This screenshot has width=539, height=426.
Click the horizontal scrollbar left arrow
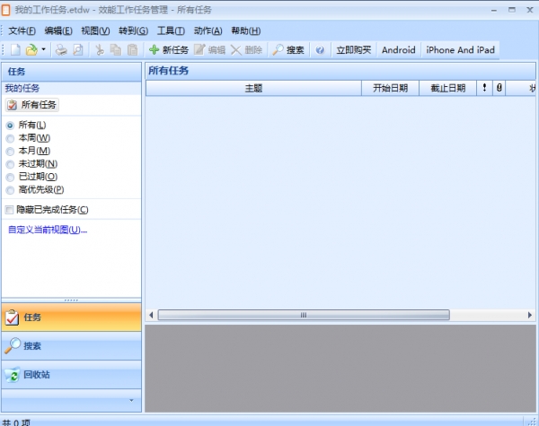coord(151,315)
